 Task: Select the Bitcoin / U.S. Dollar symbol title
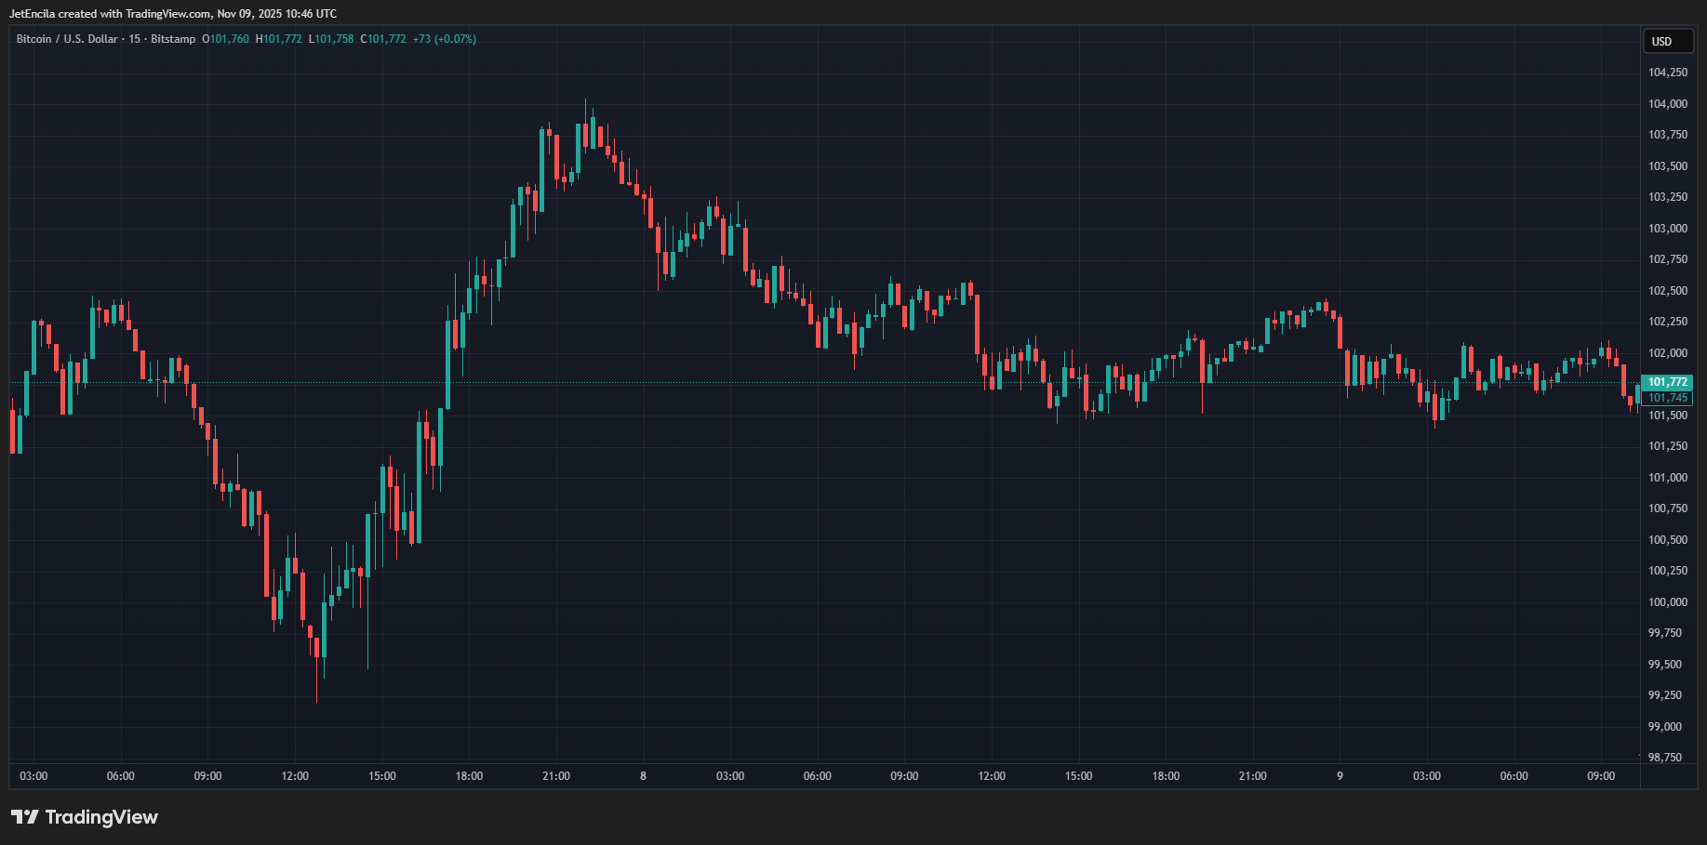[67, 39]
